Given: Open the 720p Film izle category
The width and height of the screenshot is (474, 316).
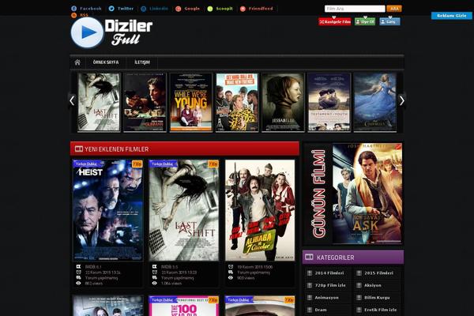Looking at the screenshot, I should pos(330,285).
